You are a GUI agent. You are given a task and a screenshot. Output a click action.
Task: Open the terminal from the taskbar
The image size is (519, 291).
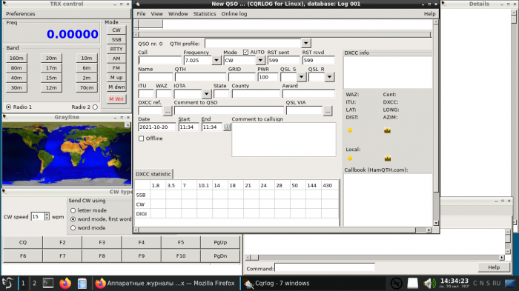click(x=48, y=284)
